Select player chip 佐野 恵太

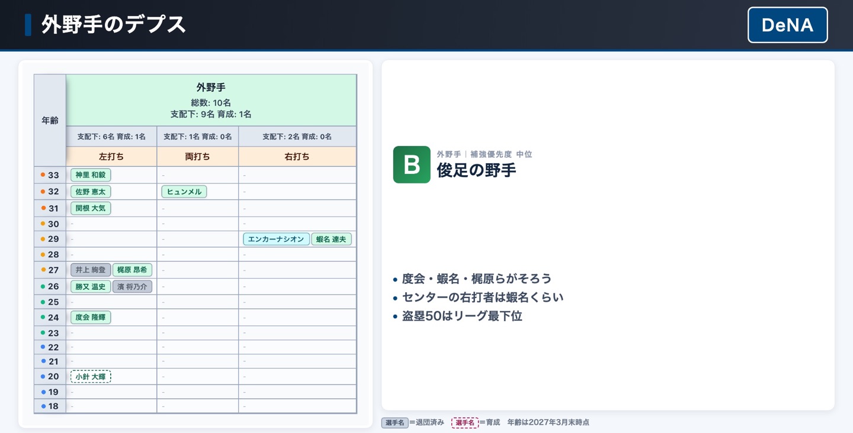point(91,192)
